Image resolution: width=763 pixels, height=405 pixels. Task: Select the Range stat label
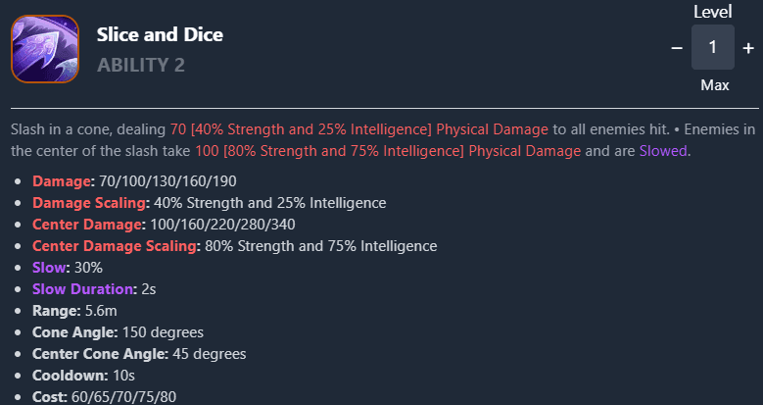coord(55,310)
